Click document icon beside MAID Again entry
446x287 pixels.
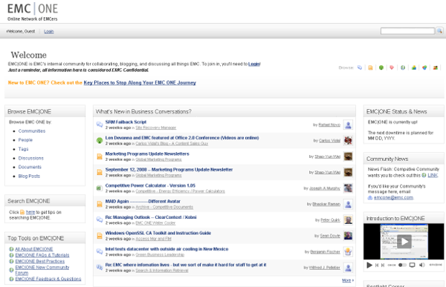tap(100, 204)
